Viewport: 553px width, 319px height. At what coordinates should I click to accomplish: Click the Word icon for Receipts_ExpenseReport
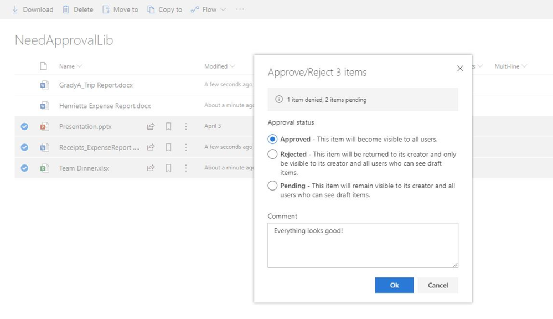[x=44, y=147]
